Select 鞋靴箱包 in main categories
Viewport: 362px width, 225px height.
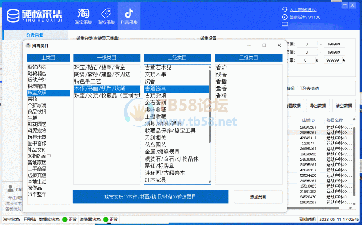click(37, 73)
